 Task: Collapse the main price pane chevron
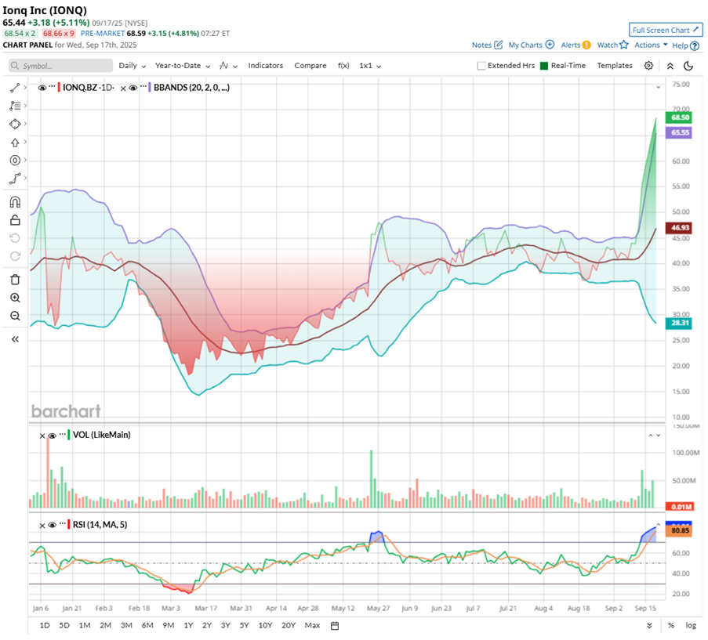[659, 87]
